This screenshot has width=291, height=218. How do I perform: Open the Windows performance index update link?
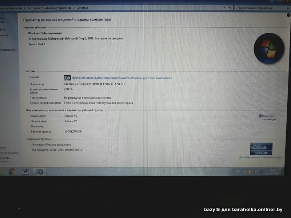tap(122, 78)
